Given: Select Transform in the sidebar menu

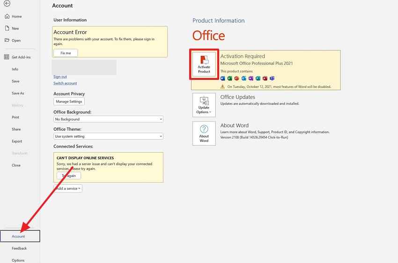Looking at the screenshot, I should pyautogui.click(x=20, y=153).
